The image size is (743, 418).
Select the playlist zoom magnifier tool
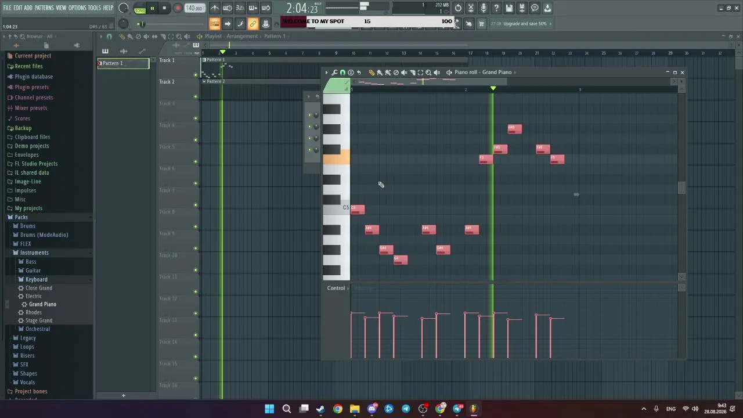[x=179, y=37]
